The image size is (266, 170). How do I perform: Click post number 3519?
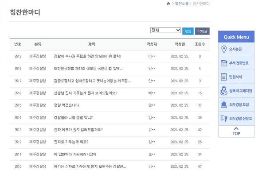[x=18, y=56]
